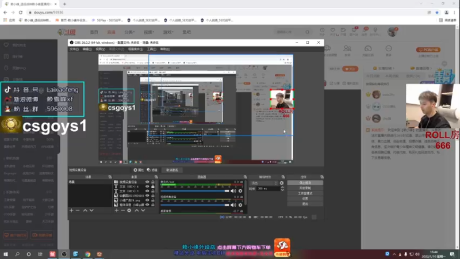Open source properties with the gear icon below the sources list
This screenshot has width=460, height=259.
pos(129,210)
